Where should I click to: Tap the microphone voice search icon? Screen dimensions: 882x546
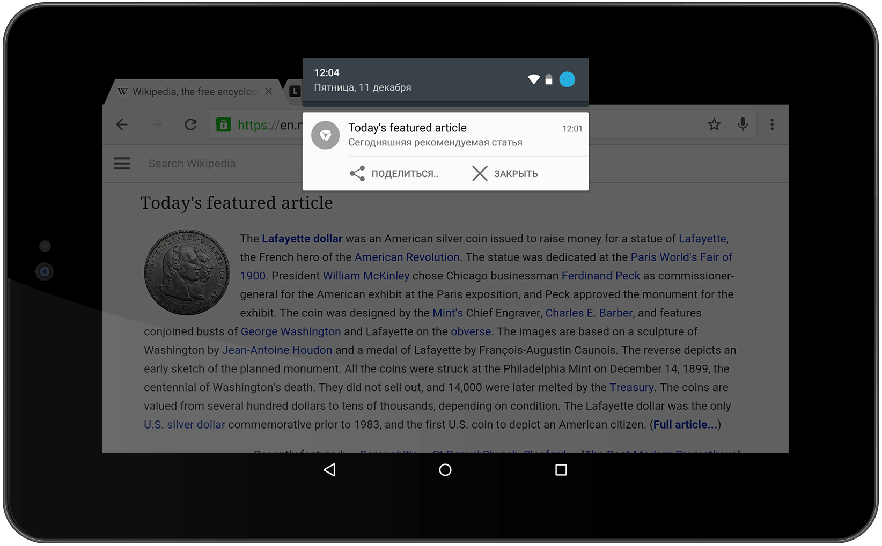743,125
